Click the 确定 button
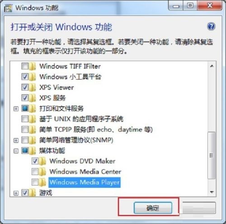The image size is (226, 224). click(x=153, y=208)
